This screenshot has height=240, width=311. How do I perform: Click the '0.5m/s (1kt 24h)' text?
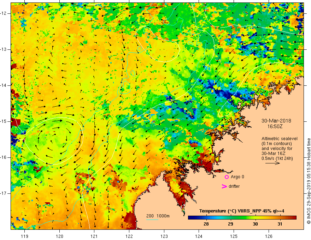(x=277, y=158)
